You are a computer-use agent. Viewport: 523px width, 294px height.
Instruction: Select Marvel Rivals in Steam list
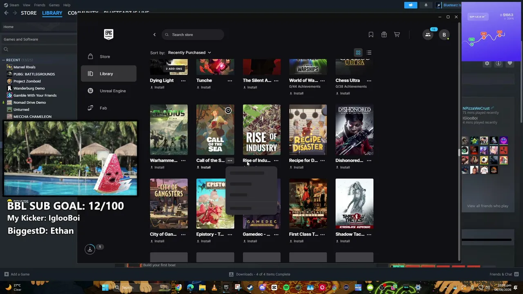point(25,67)
